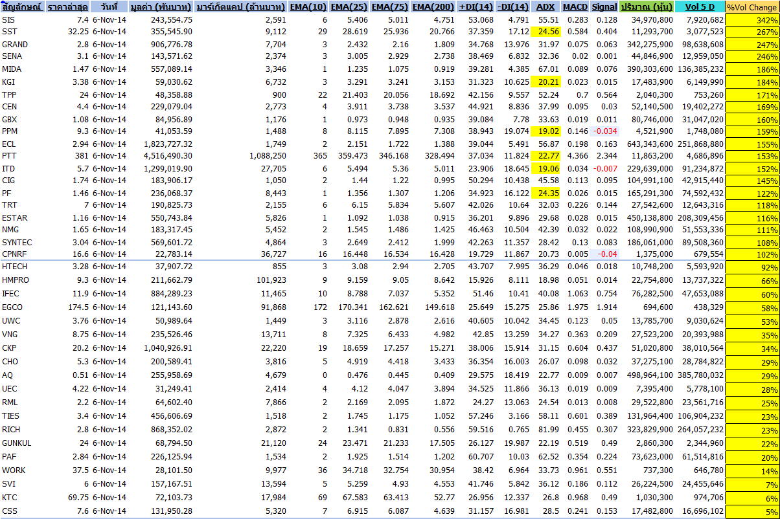Click highlighted ADX value 19.02 for PPM

[546, 131]
